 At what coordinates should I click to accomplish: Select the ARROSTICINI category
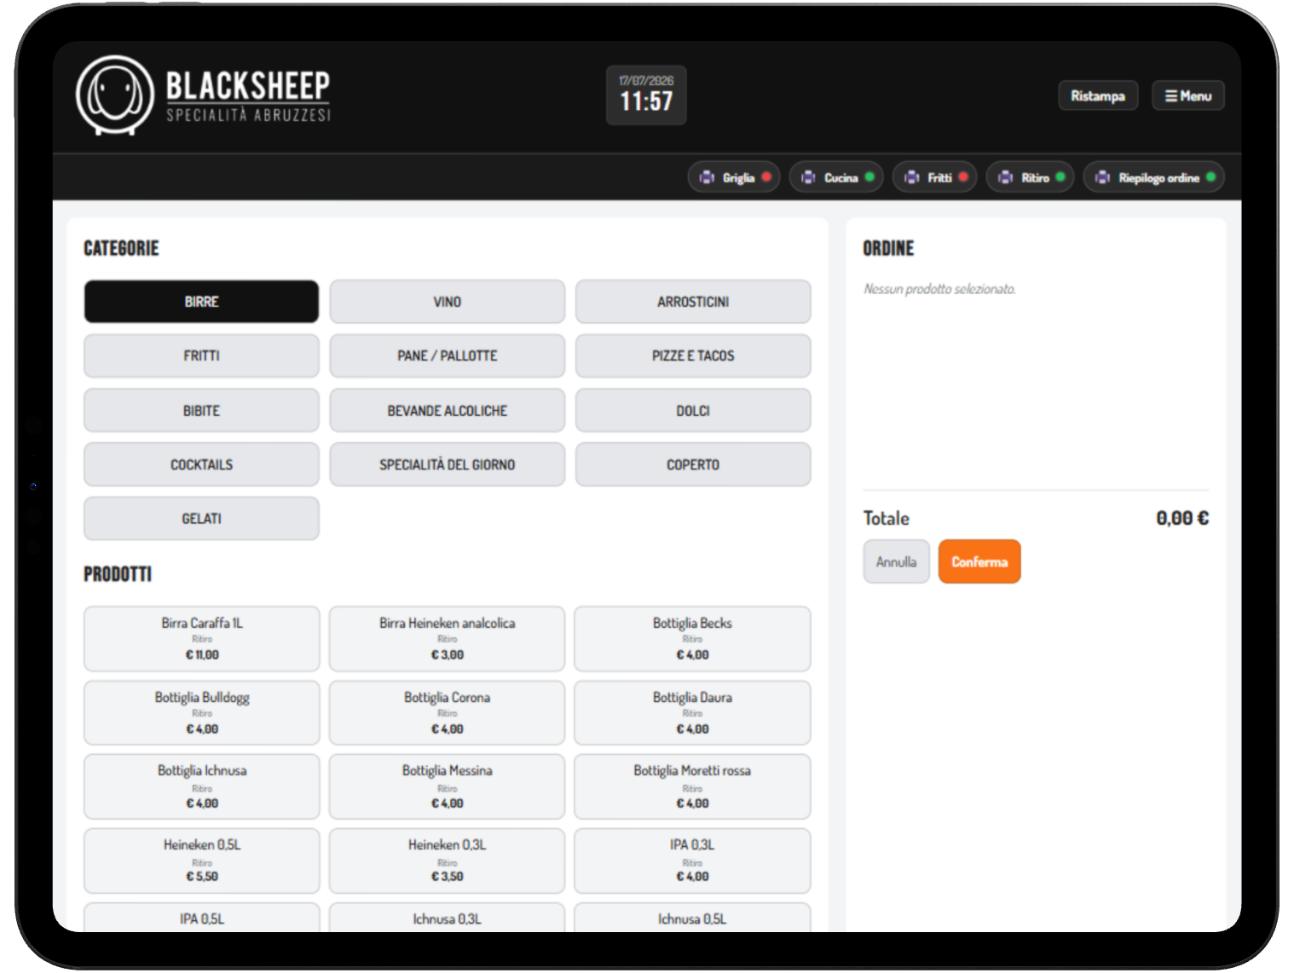tap(693, 302)
